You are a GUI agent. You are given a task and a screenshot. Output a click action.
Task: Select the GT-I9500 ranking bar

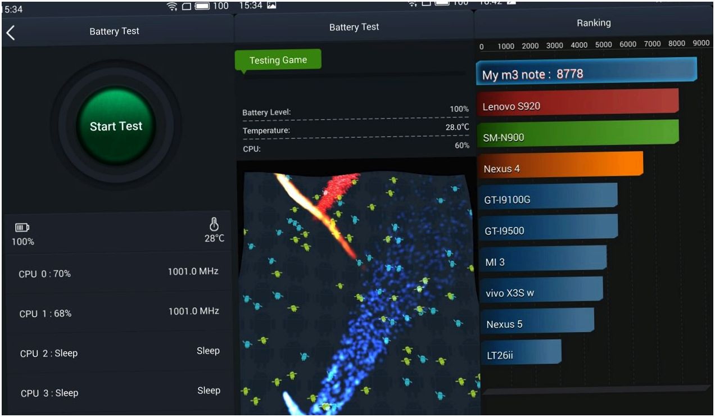(x=548, y=229)
